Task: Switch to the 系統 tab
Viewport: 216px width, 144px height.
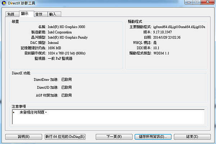Action: 12,14
